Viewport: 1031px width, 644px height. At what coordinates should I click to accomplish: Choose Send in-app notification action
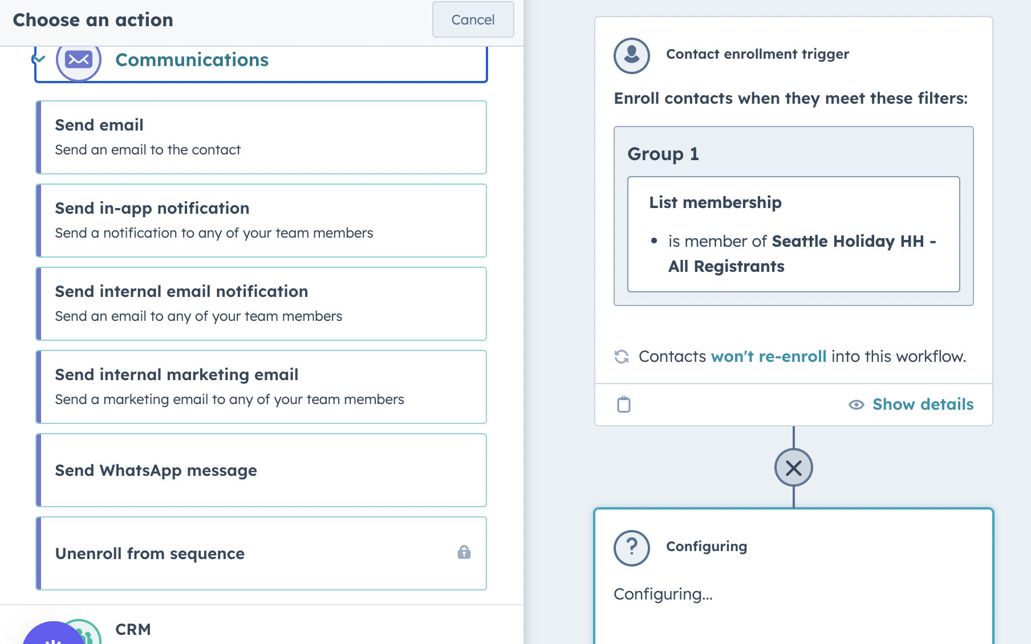click(261, 221)
